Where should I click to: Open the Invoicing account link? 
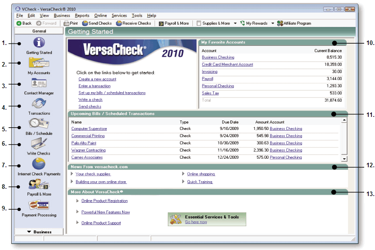[210, 71]
